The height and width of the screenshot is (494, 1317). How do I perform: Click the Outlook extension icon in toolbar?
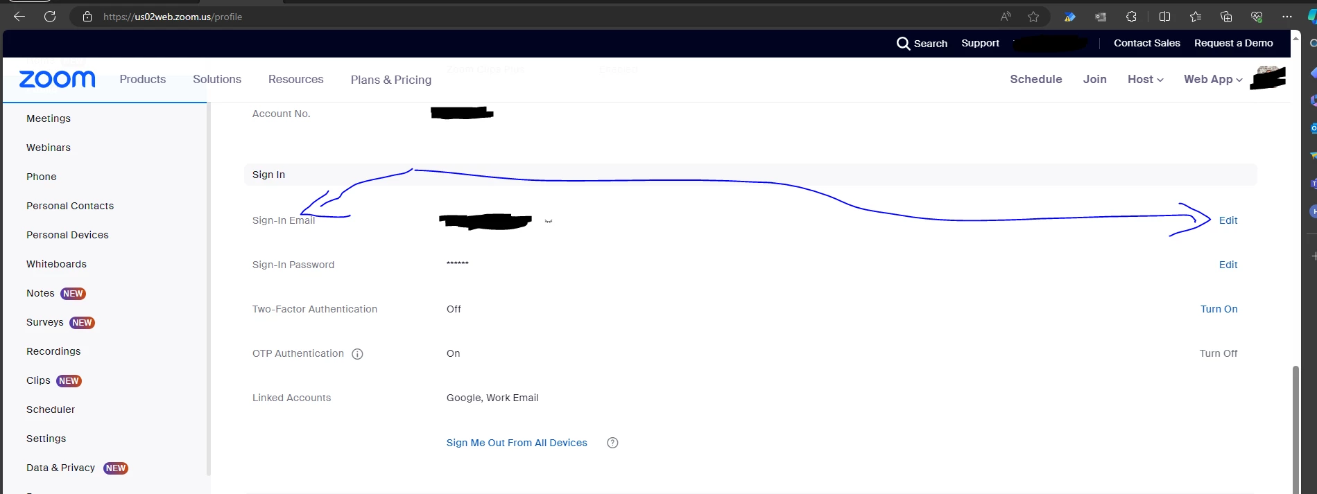(x=1101, y=17)
